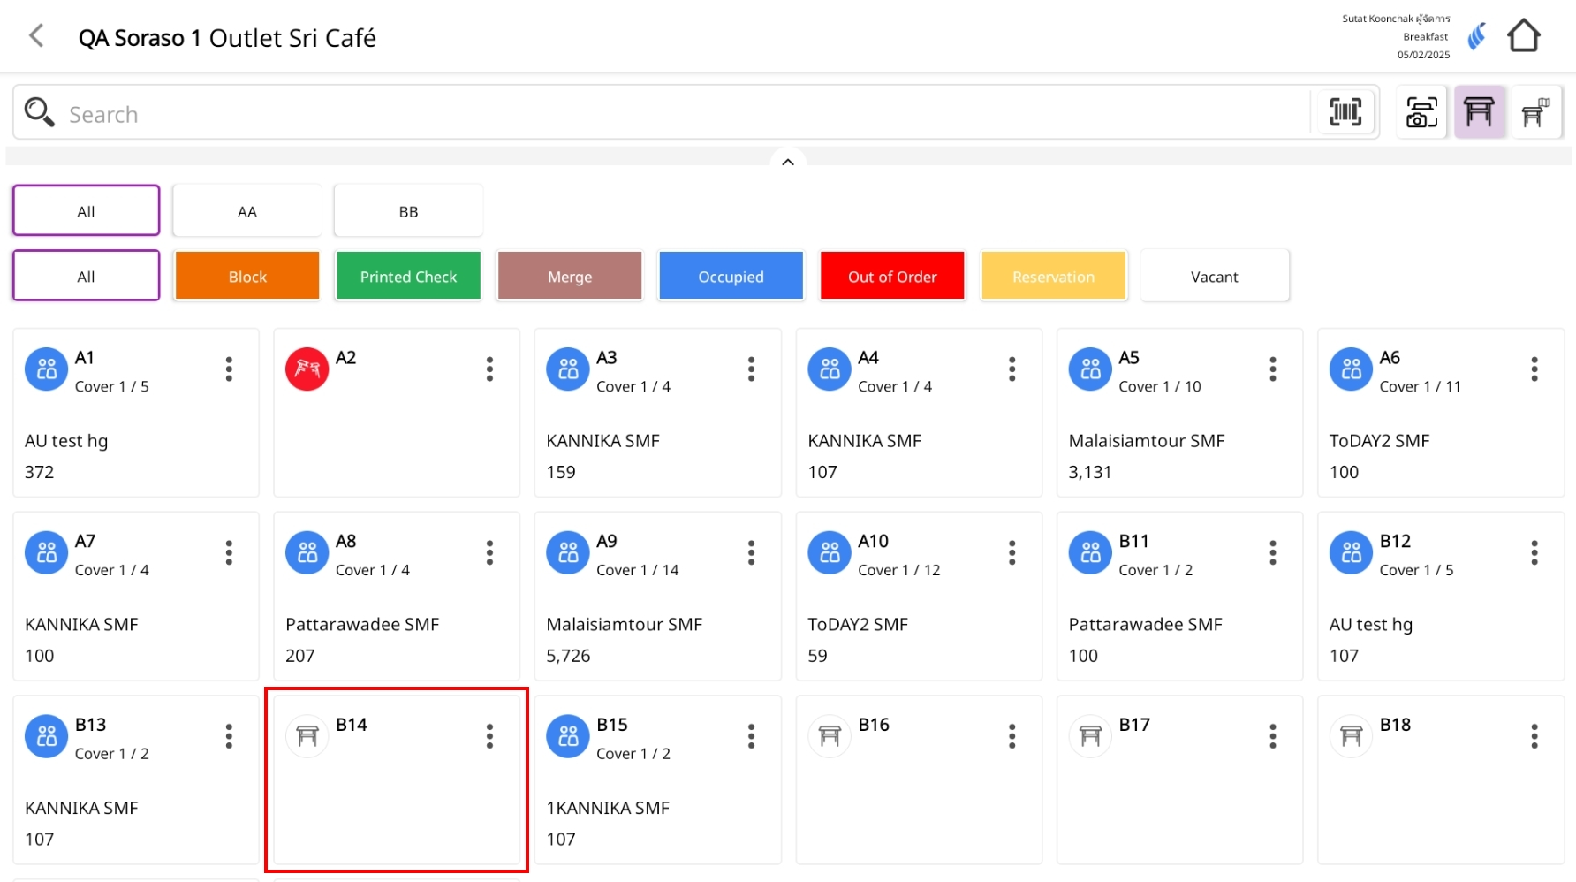The height and width of the screenshot is (882, 1576).
Task: Go back using the back arrow
Action: click(x=36, y=36)
